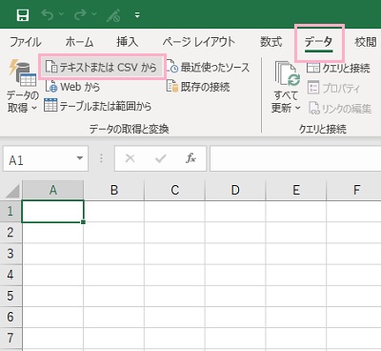Click the fx insert function icon

point(190,158)
